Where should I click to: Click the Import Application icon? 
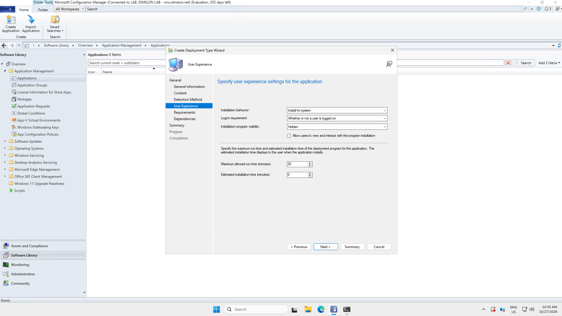click(31, 20)
